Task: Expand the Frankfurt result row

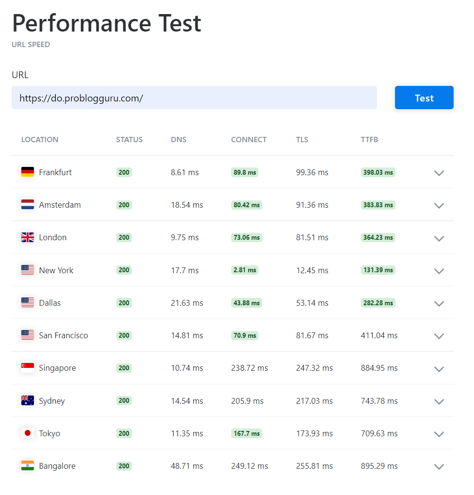Action: pos(439,173)
